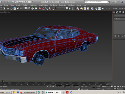Open the reference coordinate system dropdown
The image size is (125, 94).
coord(23,8)
